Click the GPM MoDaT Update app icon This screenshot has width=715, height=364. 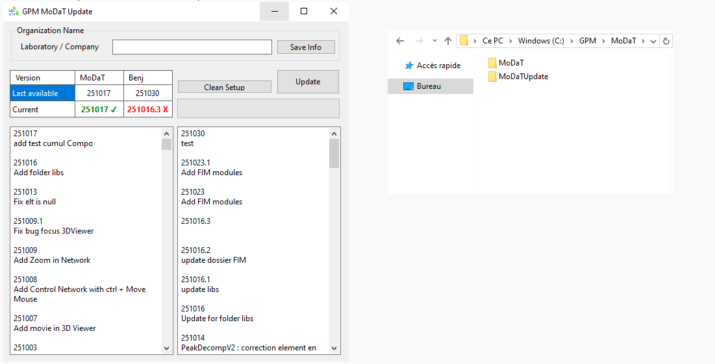14,11
